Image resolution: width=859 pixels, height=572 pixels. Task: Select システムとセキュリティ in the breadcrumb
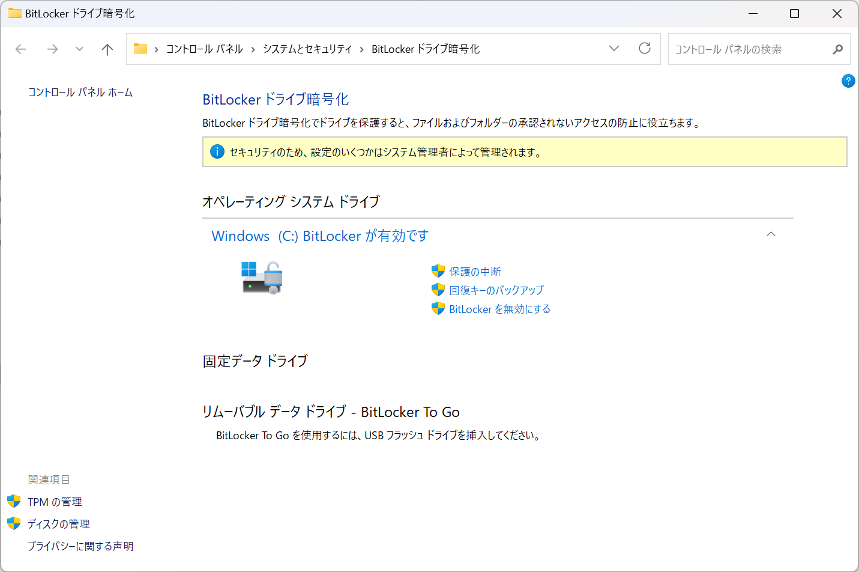[x=307, y=49]
